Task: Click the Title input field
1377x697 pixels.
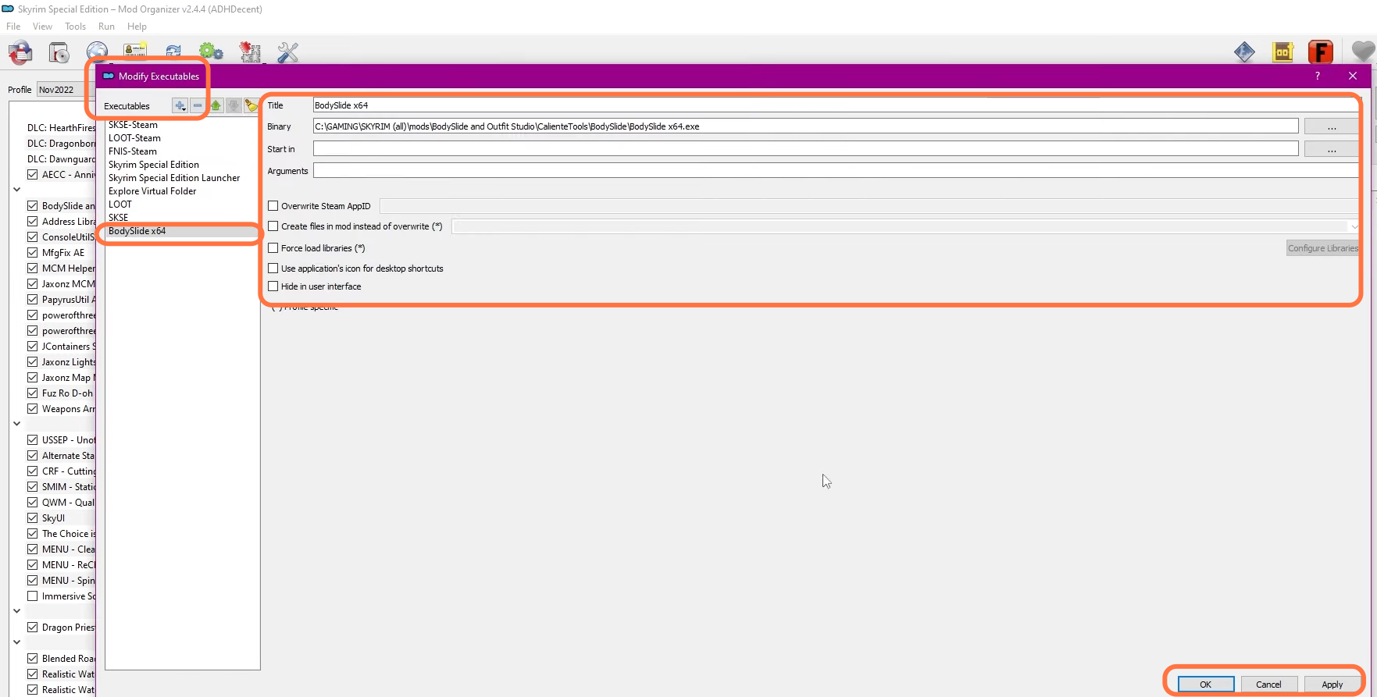Action: click(x=836, y=105)
